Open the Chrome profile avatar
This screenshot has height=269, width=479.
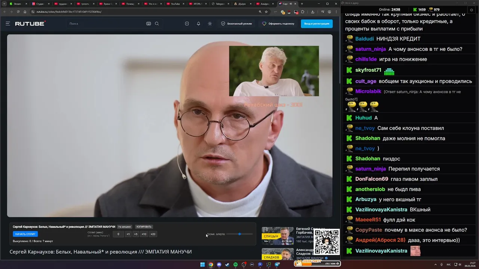[329, 12]
